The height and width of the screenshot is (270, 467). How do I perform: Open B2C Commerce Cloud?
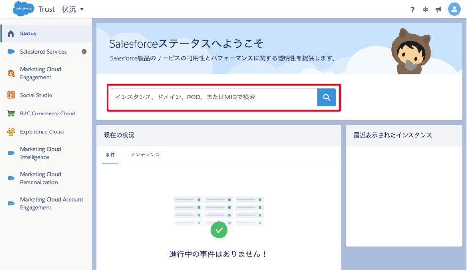click(x=47, y=113)
